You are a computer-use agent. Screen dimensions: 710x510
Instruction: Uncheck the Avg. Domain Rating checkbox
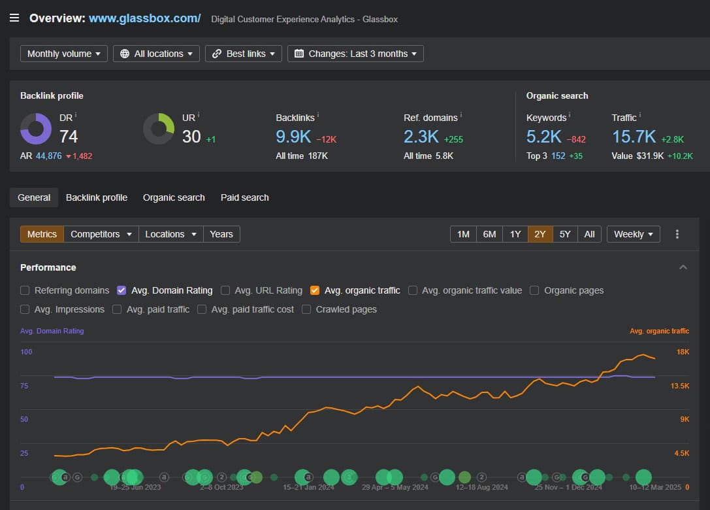(121, 290)
